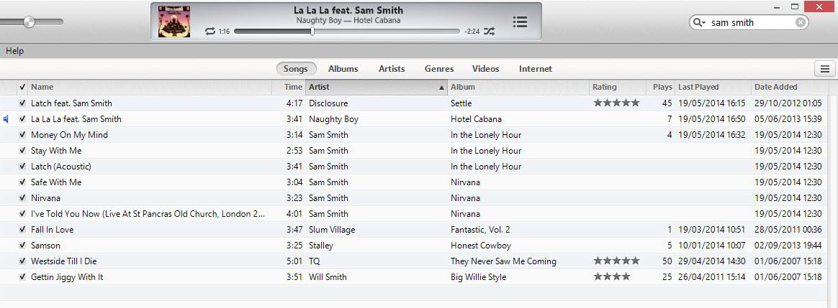
Task: Select the song Gettin Jiggy With It
Action: [x=67, y=277]
